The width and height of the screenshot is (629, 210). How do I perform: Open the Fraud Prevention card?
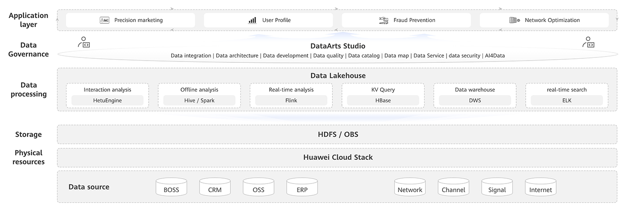point(406,20)
